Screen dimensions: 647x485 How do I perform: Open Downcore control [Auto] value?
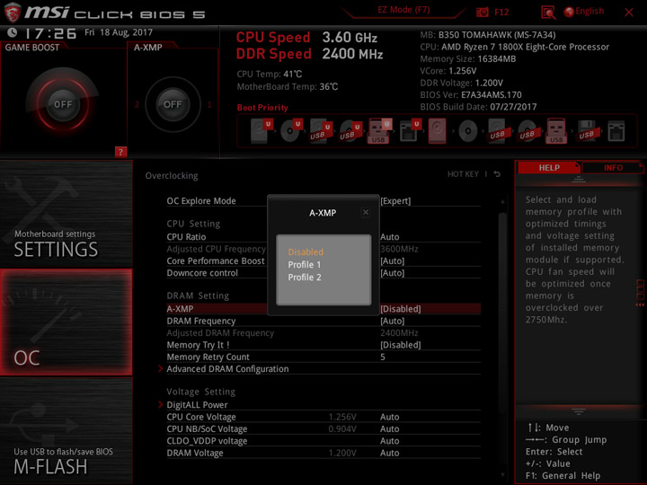(x=392, y=273)
